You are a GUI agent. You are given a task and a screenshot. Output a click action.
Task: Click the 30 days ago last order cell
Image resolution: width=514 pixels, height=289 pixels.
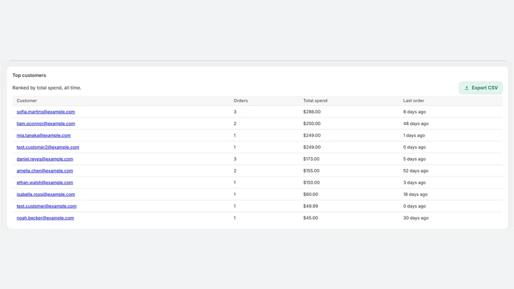click(416, 218)
